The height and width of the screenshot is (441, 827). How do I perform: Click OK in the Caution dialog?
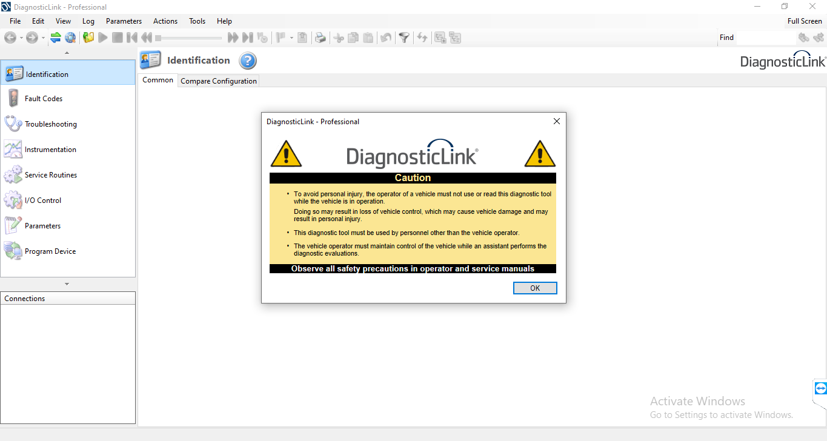(x=535, y=288)
